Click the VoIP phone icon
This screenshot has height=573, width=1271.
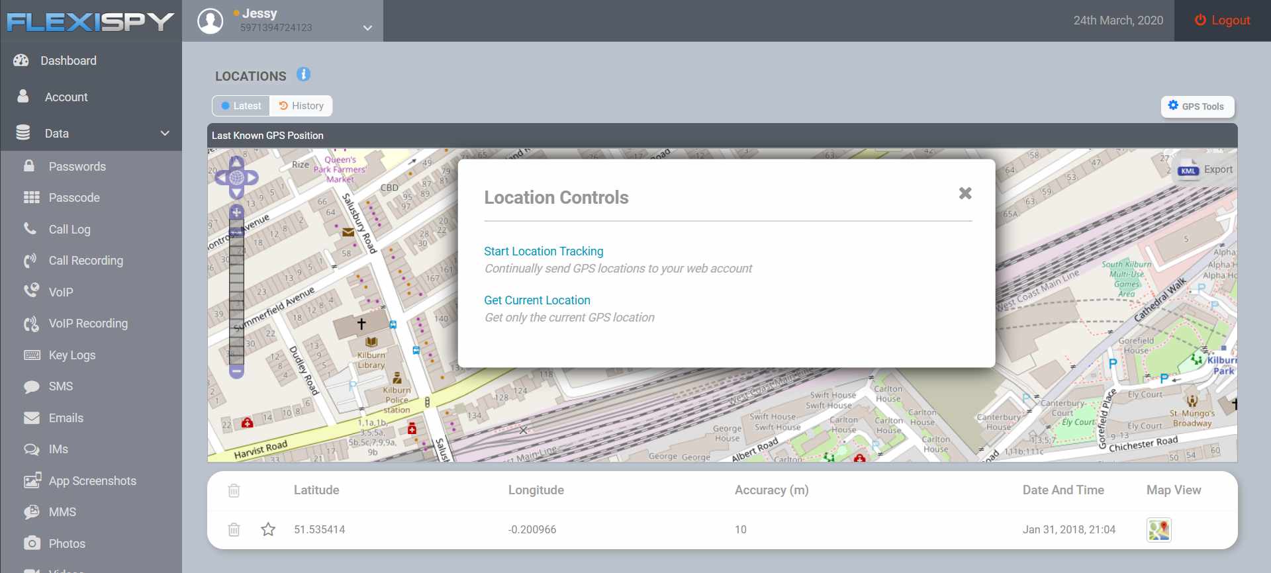pyautogui.click(x=31, y=291)
